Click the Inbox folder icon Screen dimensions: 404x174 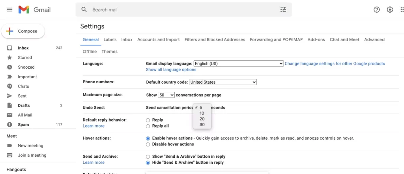tap(9, 48)
